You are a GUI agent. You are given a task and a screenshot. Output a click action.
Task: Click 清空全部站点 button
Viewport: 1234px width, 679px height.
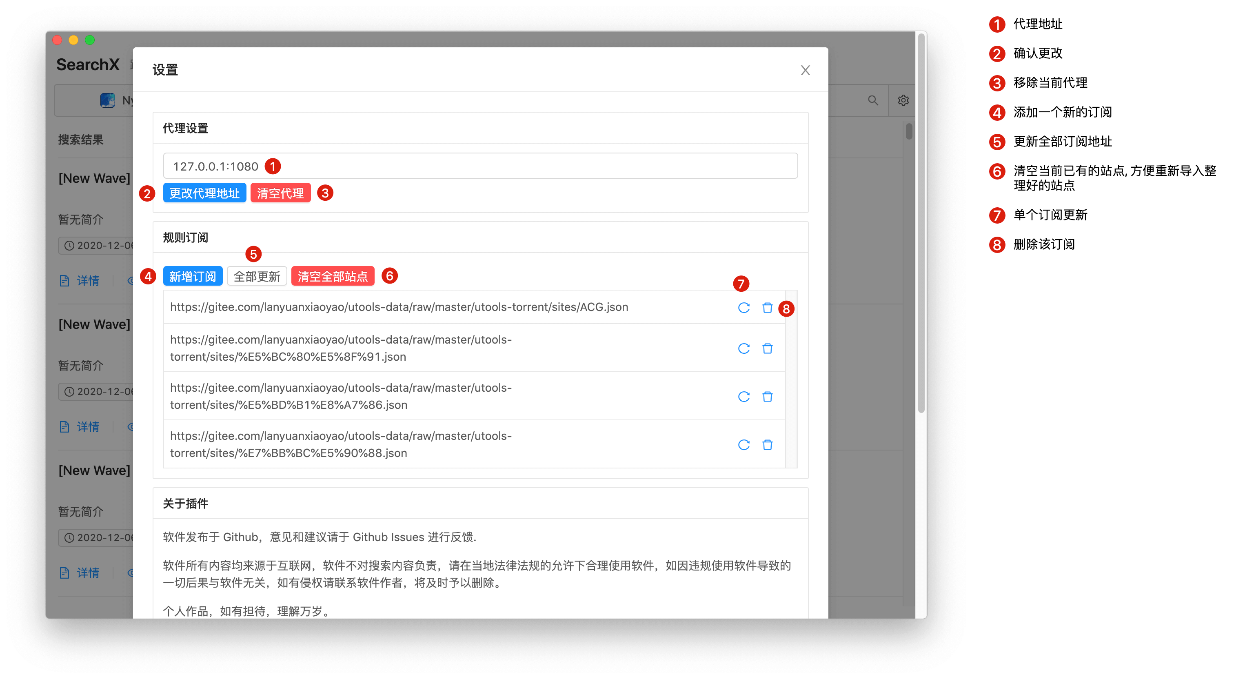333,277
